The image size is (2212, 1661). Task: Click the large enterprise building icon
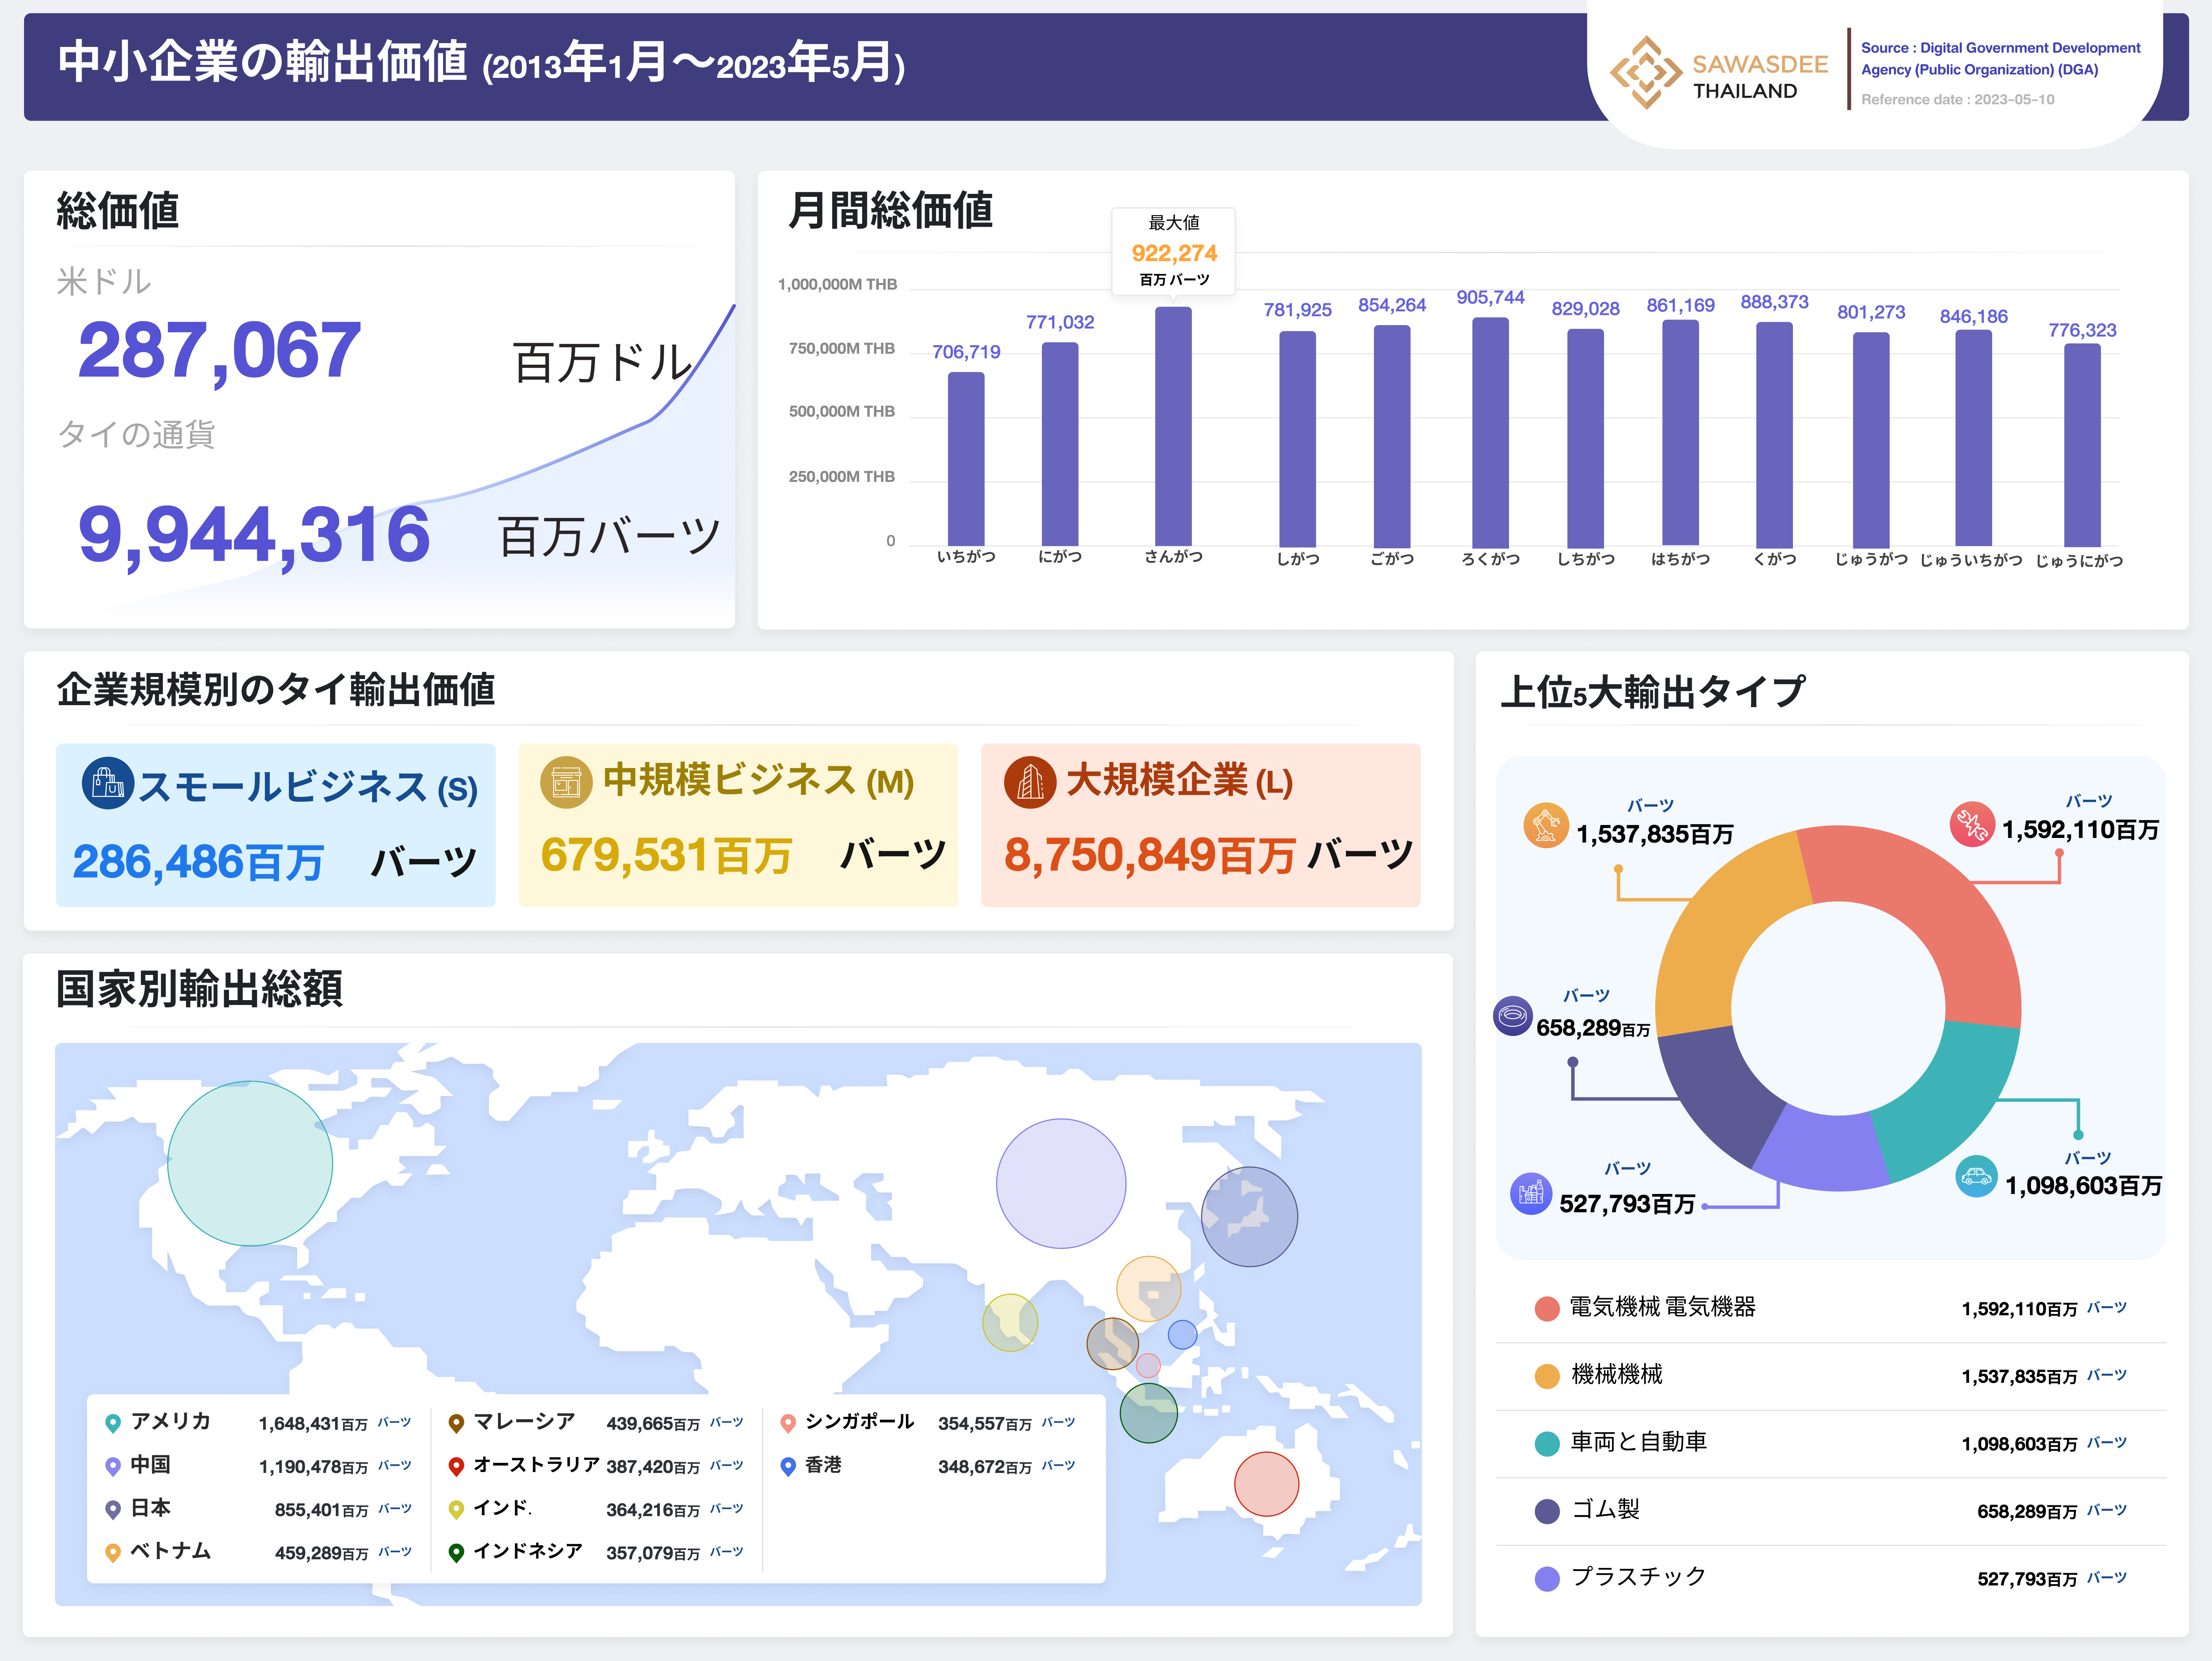point(1030,782)
